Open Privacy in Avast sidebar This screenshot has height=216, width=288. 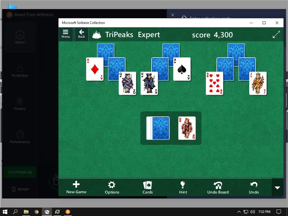click(20, 104)
